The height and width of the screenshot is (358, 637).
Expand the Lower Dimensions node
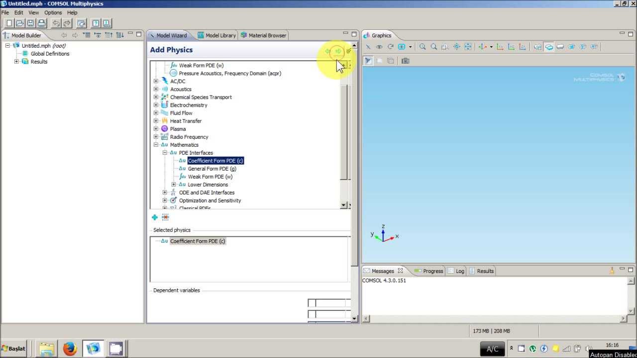click(174, 184)
